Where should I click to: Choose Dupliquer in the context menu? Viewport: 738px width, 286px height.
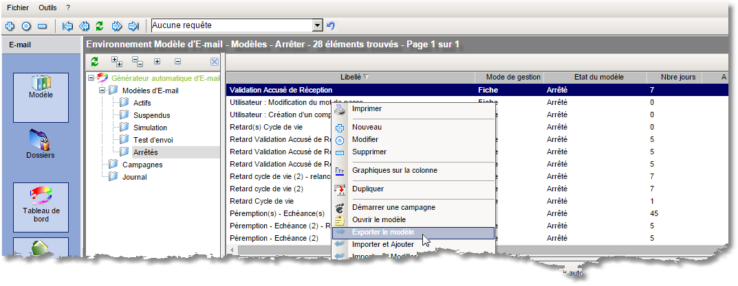tap(414, 189)
